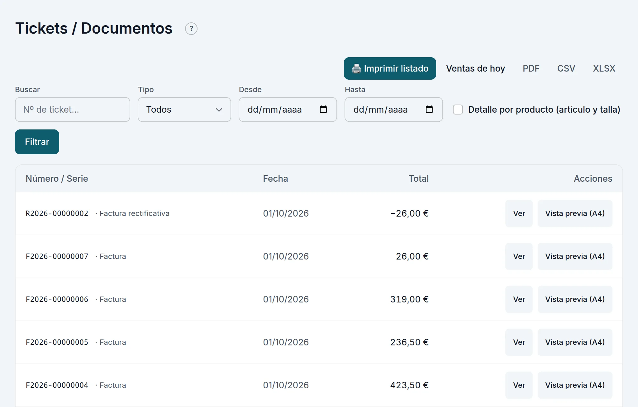638x407 pixels.
Task: Enable Detalle por producto checkbox
Action: (458, 110)
